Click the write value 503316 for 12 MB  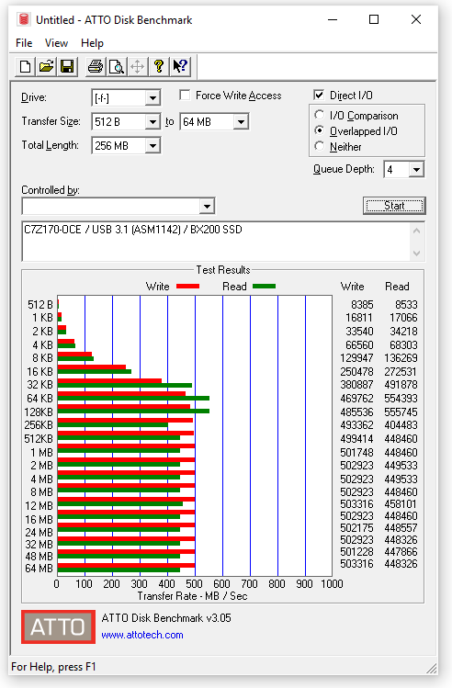coord(356,504)
